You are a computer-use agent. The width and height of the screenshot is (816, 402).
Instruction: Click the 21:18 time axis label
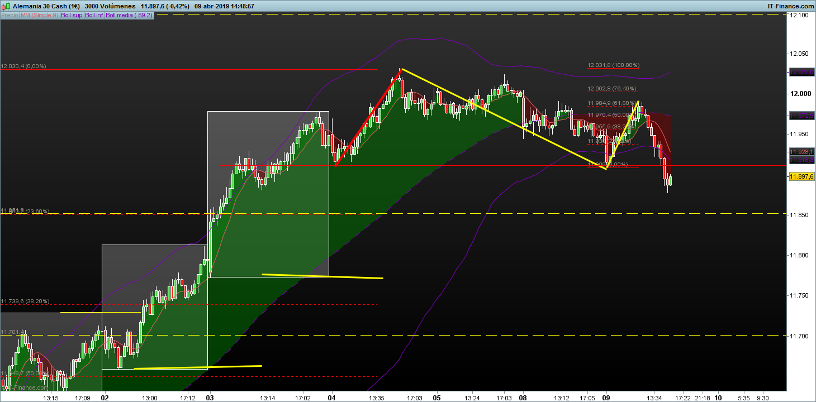coord(703,398)
